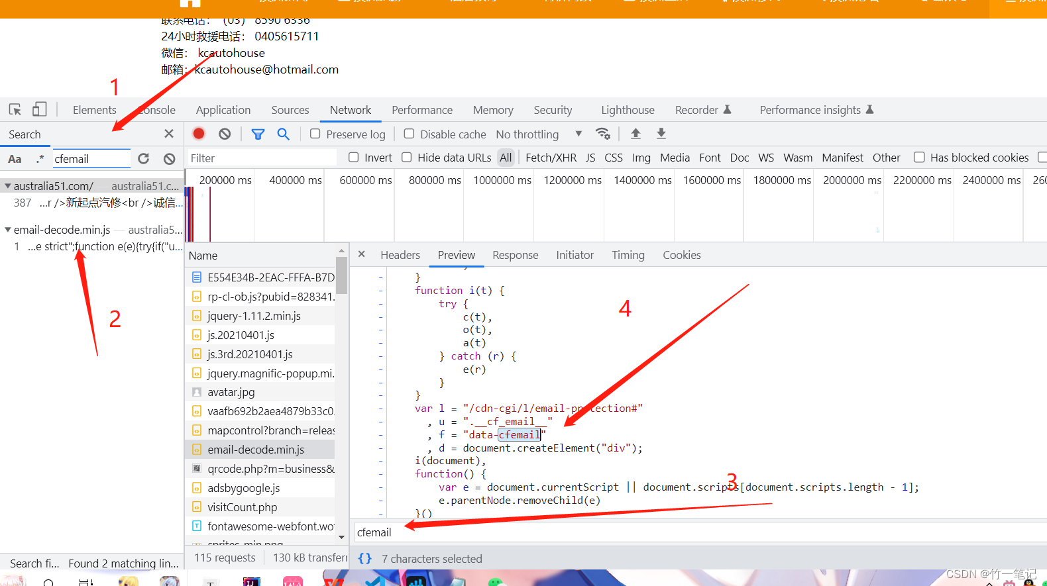
Task: Toggle regular expression search option
Action: (40, 159)
